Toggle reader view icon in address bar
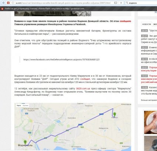The image size is (157, 151). (116, 3)
